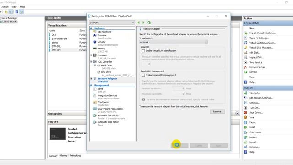
Task: Select the DVD Drive disc icon
Action: click(x=99, y=72)
